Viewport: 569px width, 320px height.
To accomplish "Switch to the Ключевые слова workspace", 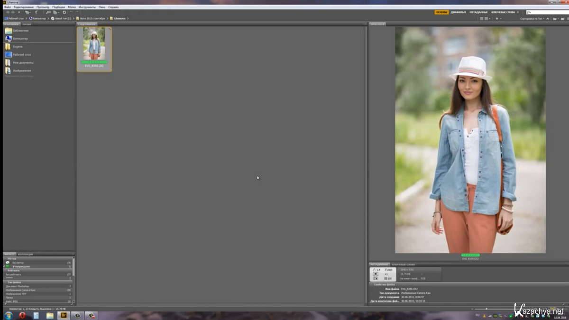I will (x=504, y=12).
